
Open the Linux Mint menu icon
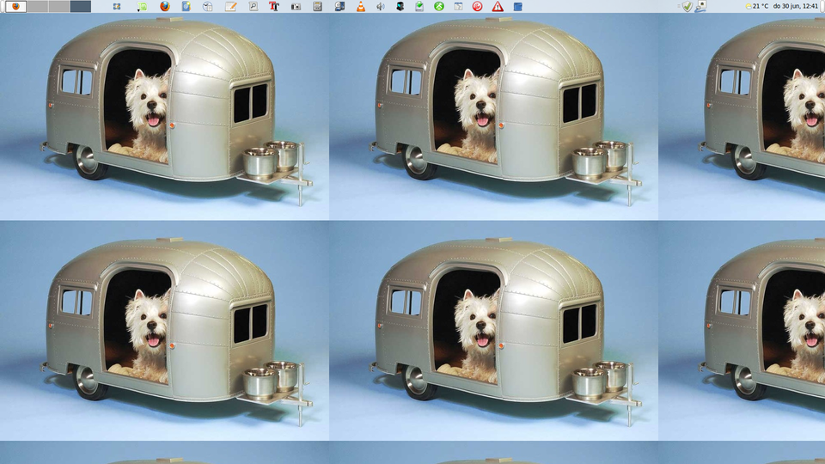click(x=142, y=6)
